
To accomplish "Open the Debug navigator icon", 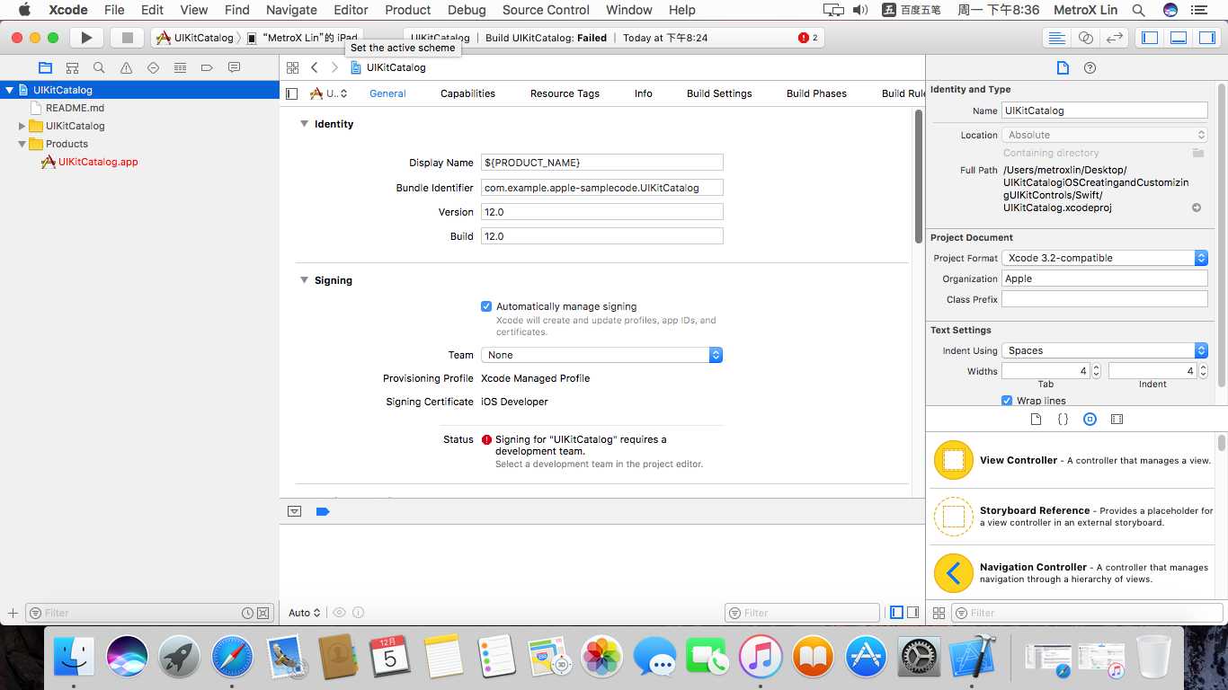I will click(x=180, y=67).
